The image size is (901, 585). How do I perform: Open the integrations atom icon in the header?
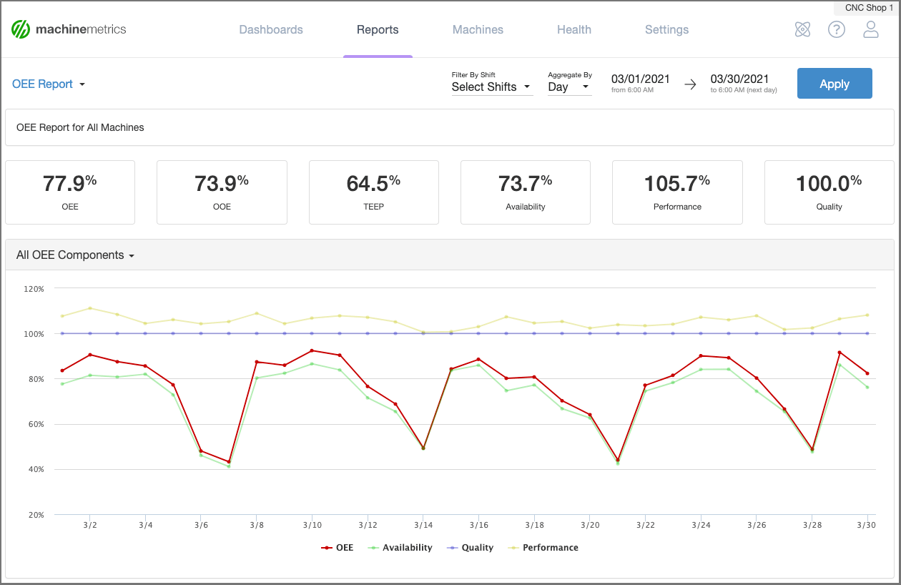pyautogui.click(x=802, y=29)
